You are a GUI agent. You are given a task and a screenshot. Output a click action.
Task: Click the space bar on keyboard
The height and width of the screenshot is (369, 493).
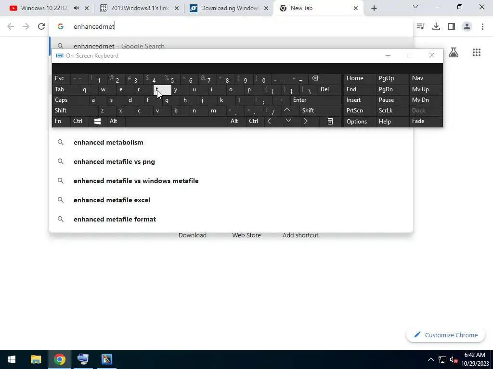176,121
